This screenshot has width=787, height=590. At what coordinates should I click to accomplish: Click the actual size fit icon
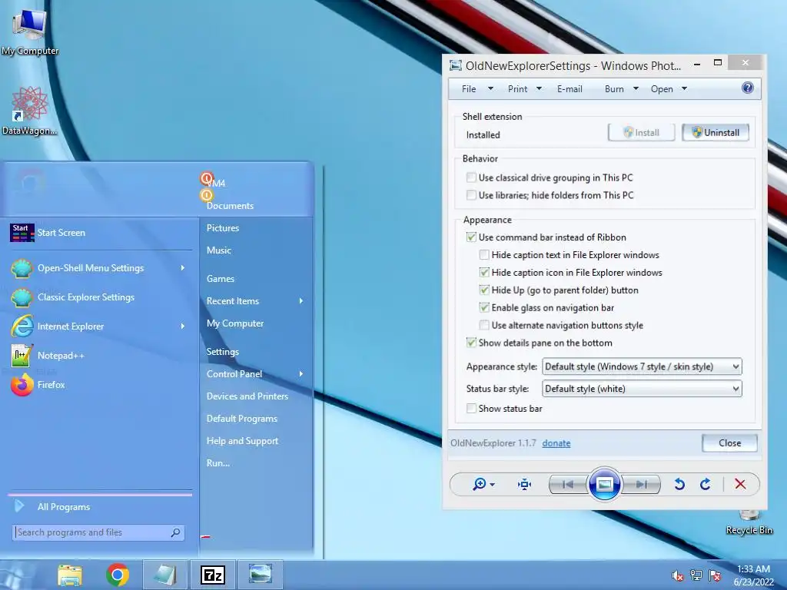click(524, 484)
